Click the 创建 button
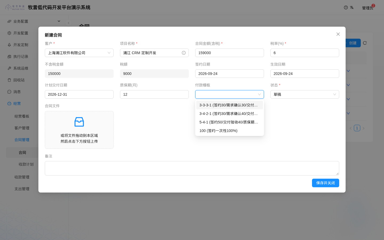 tap(353, 43)
